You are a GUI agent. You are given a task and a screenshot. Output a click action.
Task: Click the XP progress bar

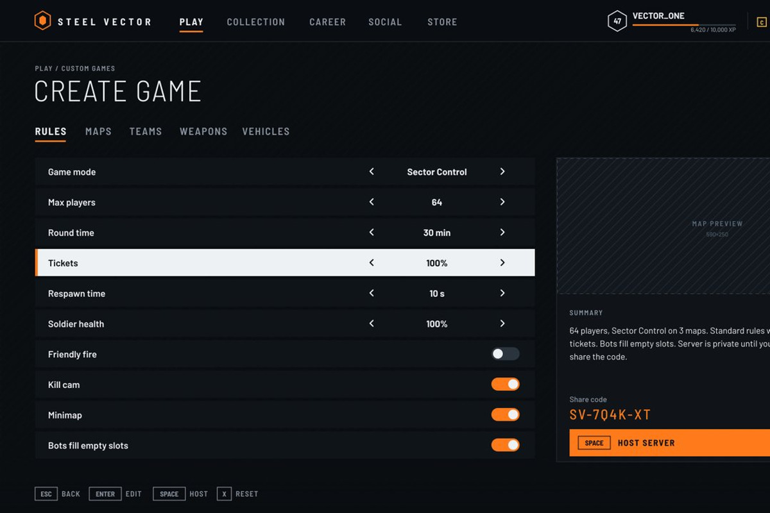click(x=684, y=25)
